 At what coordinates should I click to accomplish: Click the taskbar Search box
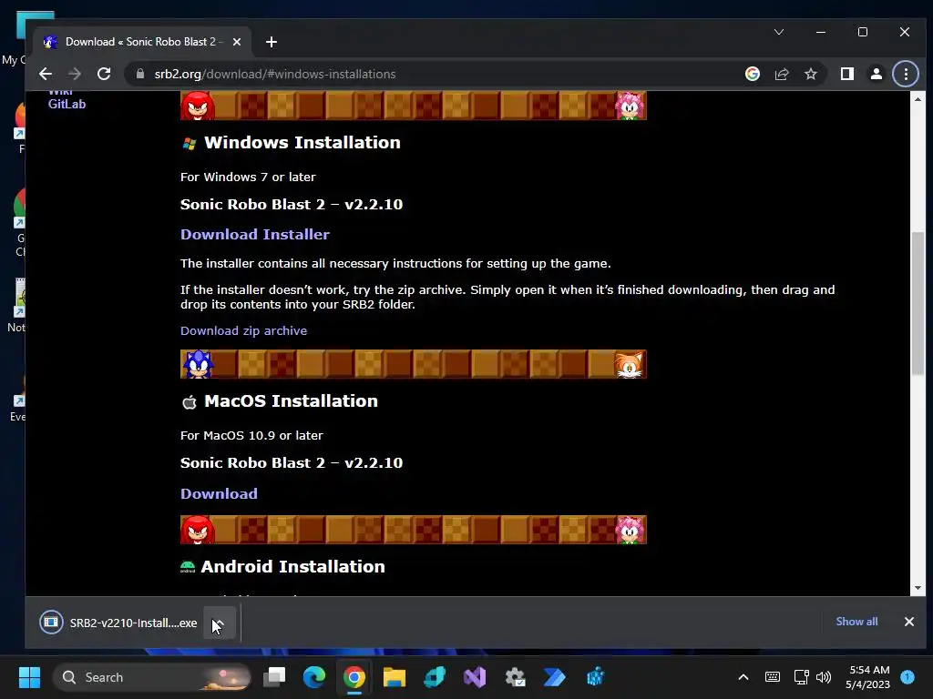[x=152, y=677]
